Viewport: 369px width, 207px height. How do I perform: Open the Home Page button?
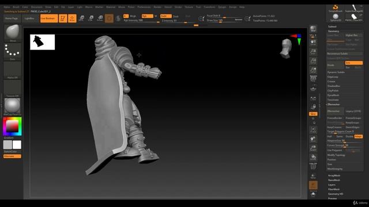click(x=12, y=18)
